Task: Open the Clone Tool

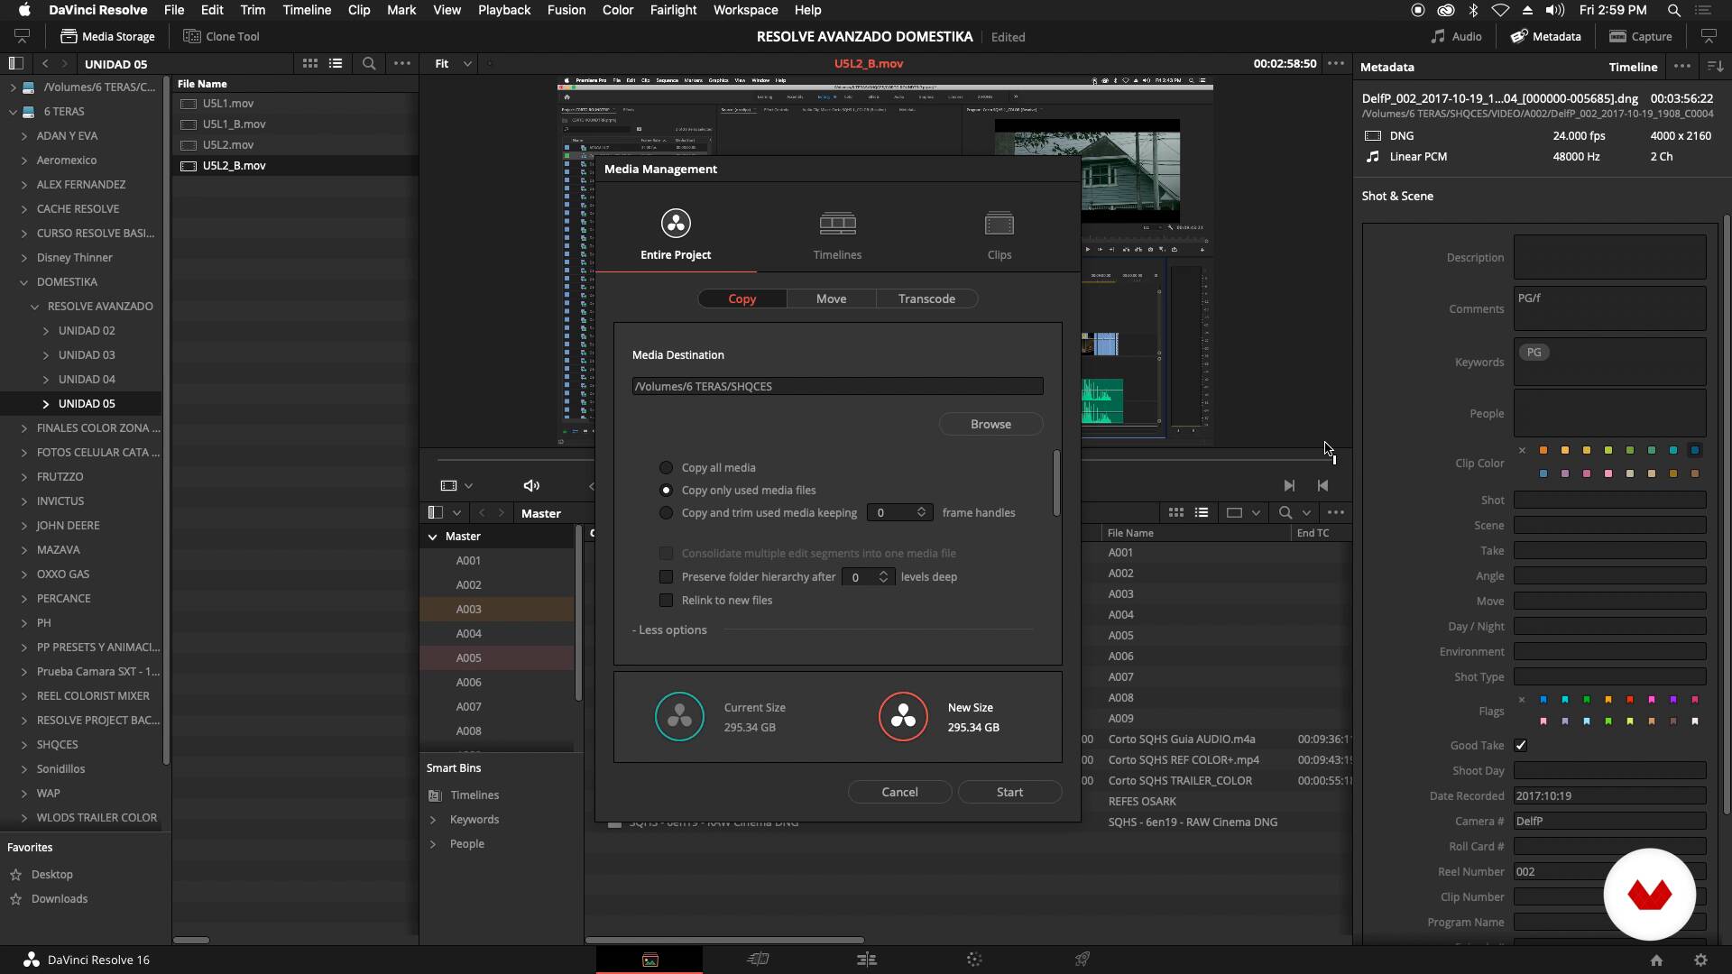Action: point(221,36)
